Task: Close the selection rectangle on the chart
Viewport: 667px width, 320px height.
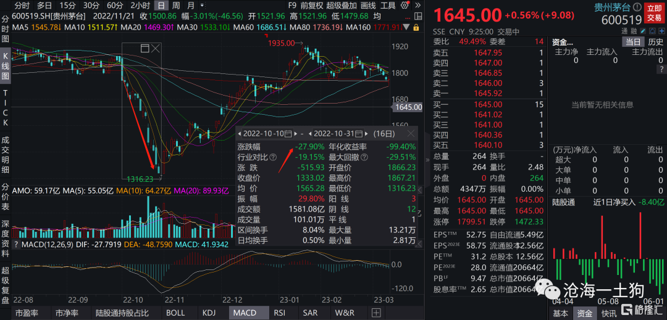Action: pos(156,48)
